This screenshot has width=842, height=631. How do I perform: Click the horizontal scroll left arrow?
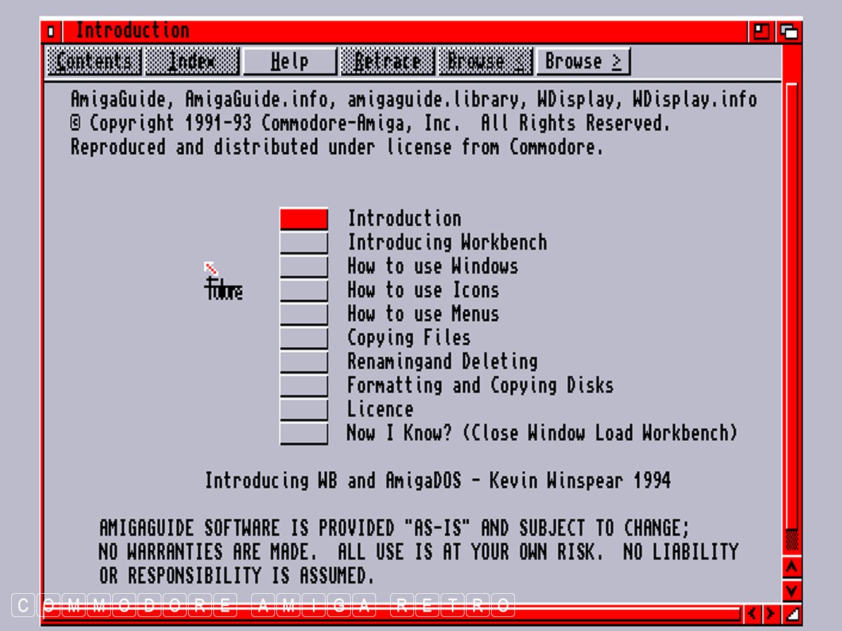pos(752,614)
